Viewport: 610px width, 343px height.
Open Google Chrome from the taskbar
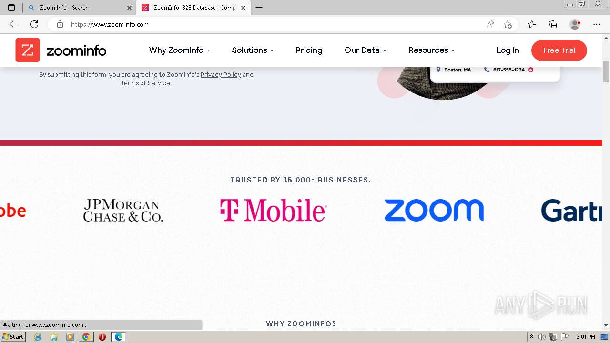pyautogui.click(x=86, y=337)
